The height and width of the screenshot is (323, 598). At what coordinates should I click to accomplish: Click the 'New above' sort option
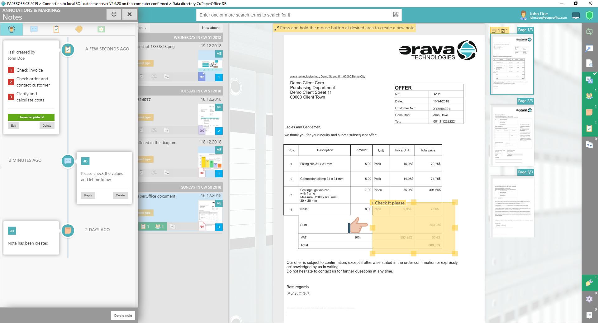(211, 28)
